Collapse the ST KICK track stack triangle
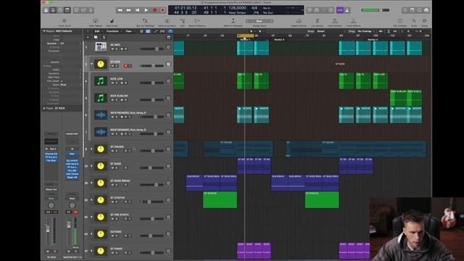The height and width of the screenshot is (261, 464). coord(91,64)
